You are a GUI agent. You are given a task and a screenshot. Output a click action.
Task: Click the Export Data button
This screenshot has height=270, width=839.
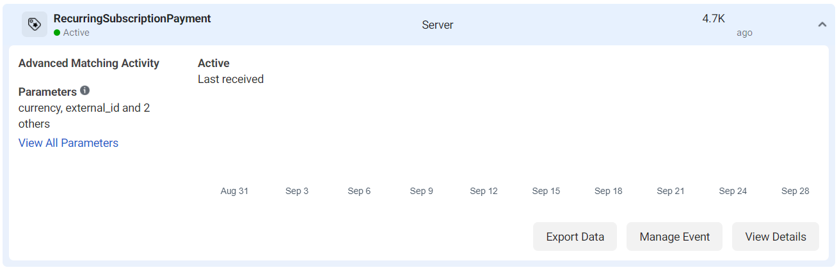point(575,237)
